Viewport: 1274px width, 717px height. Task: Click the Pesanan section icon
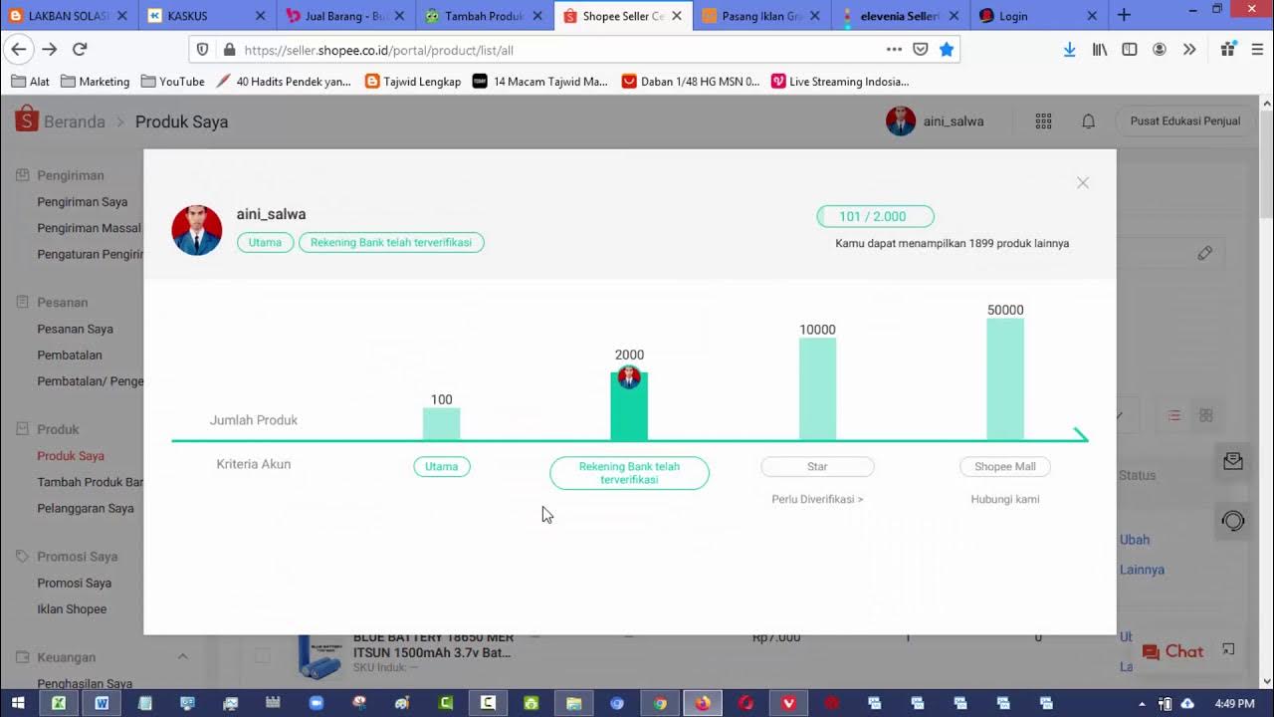click(22, 302)
